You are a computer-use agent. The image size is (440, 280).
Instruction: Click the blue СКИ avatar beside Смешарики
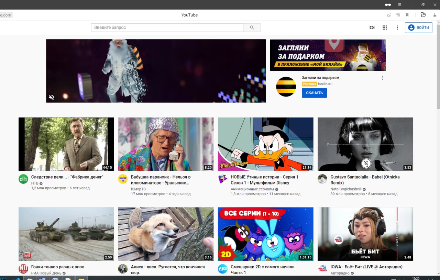[x=223, y=269]
